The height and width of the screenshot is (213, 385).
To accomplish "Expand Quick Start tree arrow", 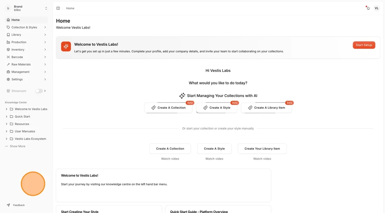I will [x=7, y=116].
